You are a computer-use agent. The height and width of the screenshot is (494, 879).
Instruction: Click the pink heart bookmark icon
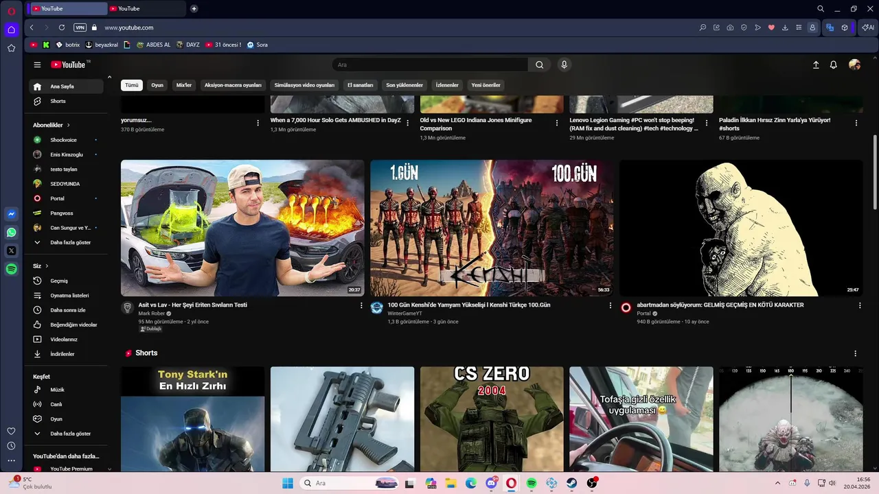(x=771, y=27)
